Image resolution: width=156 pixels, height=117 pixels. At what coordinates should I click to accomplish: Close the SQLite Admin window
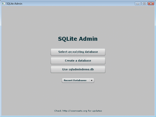pos(151,4)
